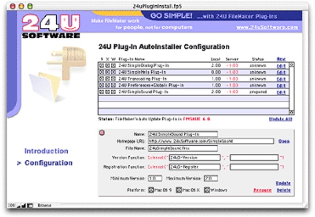315x217 pixels.
Task: Click Open next to Homepage URL
Action: pos(284,141)
